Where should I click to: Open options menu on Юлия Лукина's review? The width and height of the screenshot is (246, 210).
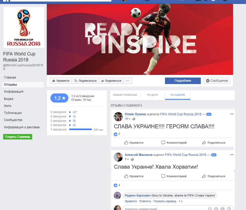click(232, 114)
